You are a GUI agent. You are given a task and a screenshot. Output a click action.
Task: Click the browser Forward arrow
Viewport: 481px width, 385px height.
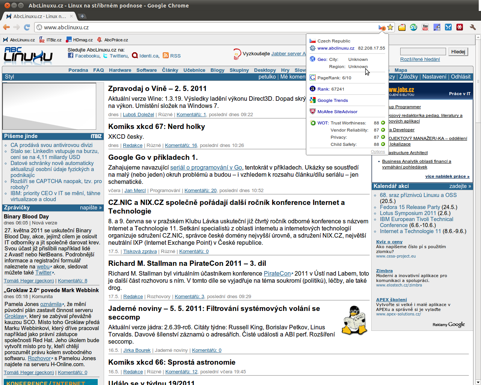(17, 27)
